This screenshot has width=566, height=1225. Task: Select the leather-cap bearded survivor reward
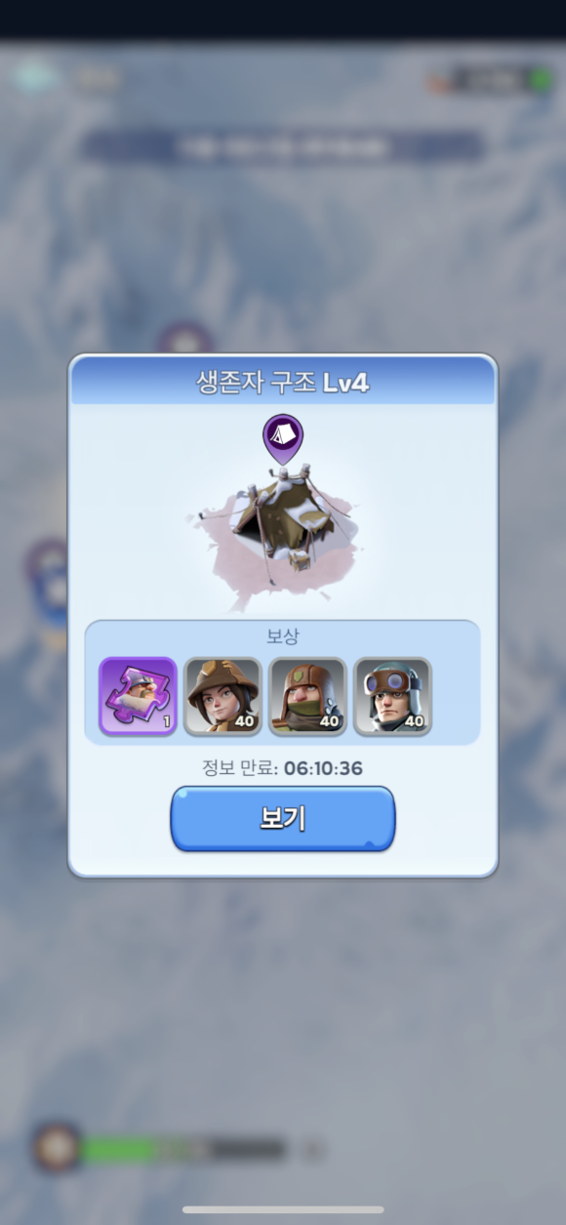pyautogui.click(x=307, y=696)
